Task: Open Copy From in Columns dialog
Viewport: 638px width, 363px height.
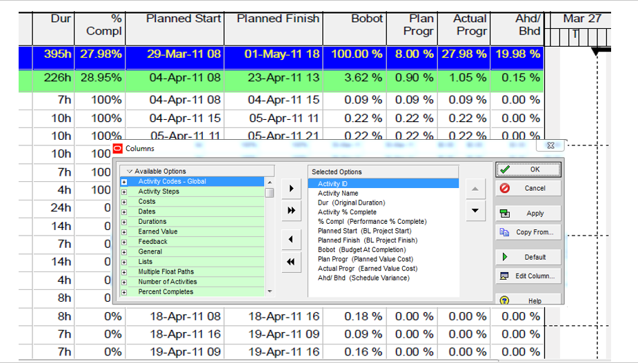Action: (x=528, y=232)
